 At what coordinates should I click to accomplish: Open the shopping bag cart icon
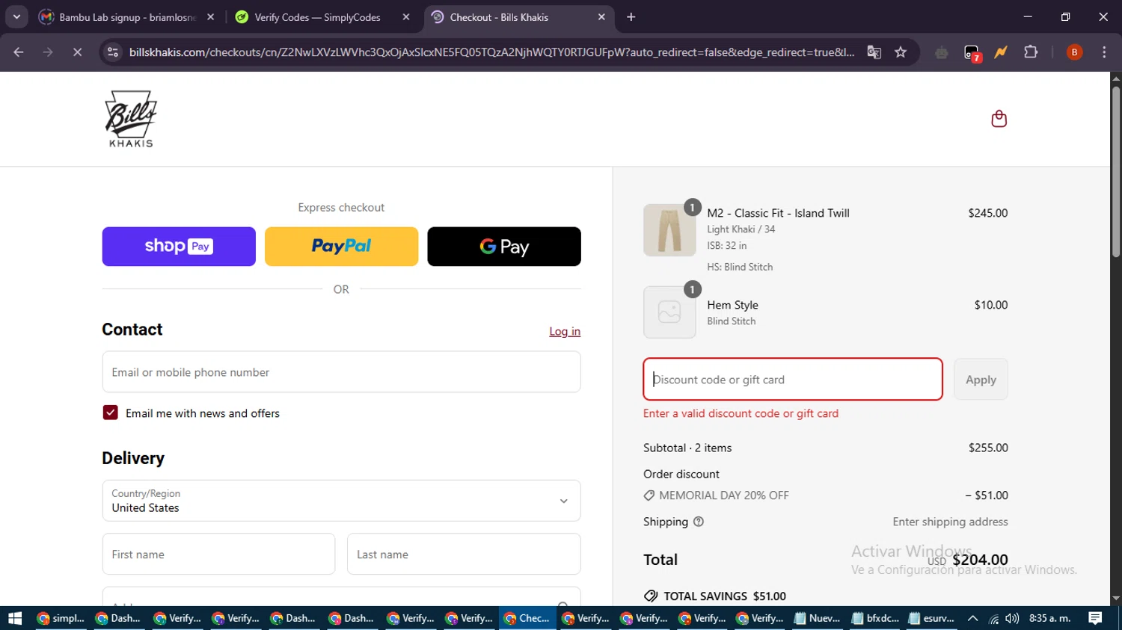click(999, 119)
